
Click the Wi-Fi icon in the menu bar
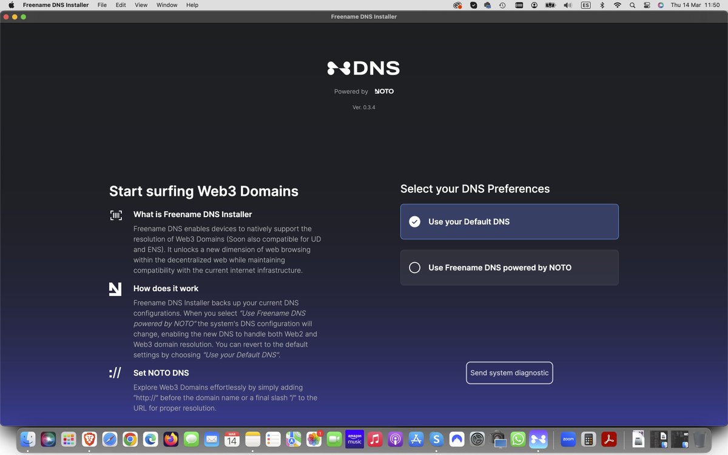click(x=617, y=5)
